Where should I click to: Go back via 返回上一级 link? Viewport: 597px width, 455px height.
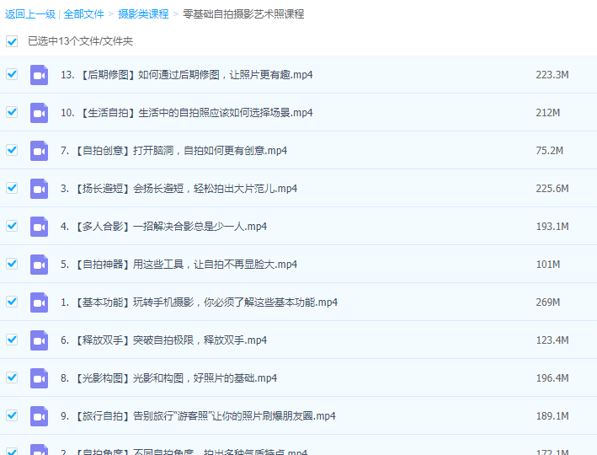30,14
